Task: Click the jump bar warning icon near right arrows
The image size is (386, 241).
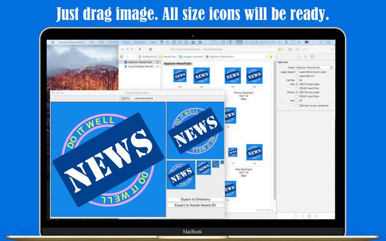Action: click(x=271, y=56)
